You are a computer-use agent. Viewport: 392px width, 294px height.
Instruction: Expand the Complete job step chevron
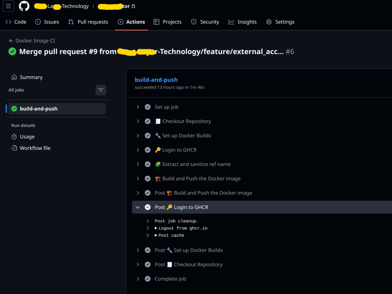click(x=138, y=279)
